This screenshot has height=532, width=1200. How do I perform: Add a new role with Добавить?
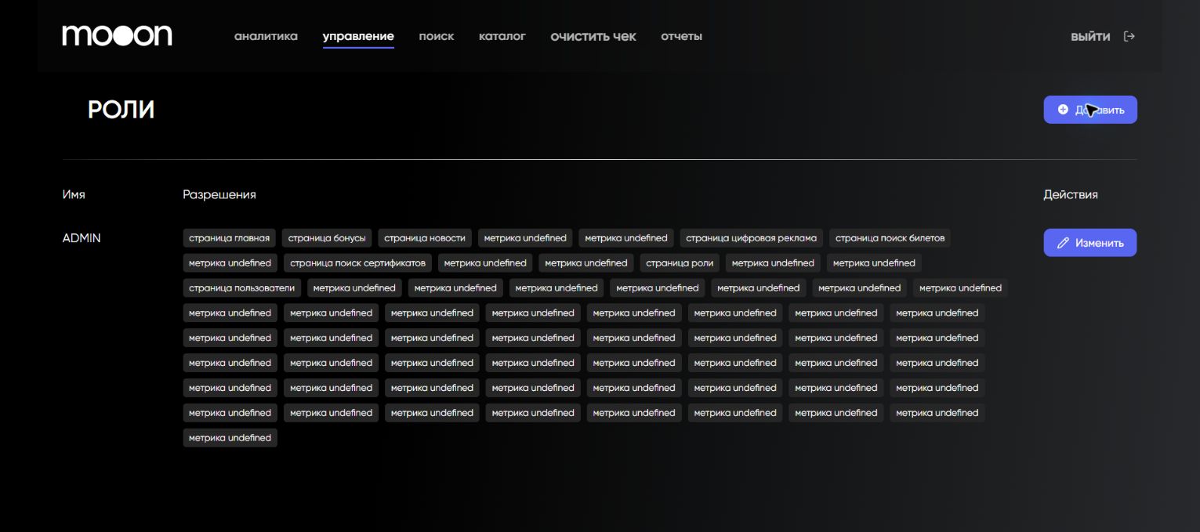click(x=1090, y=110)
